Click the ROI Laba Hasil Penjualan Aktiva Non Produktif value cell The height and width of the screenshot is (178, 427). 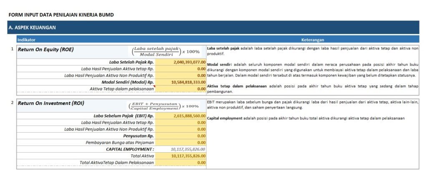pos(181,129)
